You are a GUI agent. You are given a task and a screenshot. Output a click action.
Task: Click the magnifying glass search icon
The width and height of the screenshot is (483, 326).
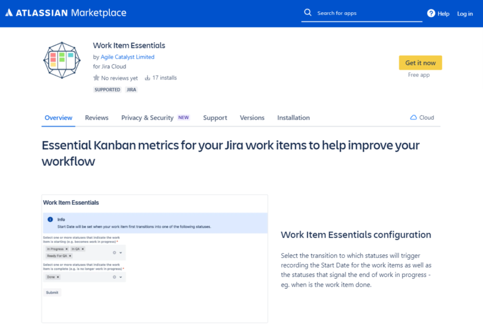[x=308, y=13]
